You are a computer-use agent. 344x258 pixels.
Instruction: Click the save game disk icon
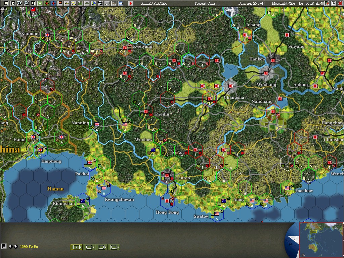pos(6,3)
